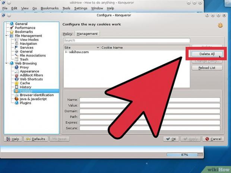The width and height of the screenshot is (231, 173).
Task: Select Browser Identification icon entry
Action: point(17,95)
